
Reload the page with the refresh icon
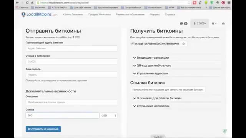pyautogui.click(x=27, y=3)
